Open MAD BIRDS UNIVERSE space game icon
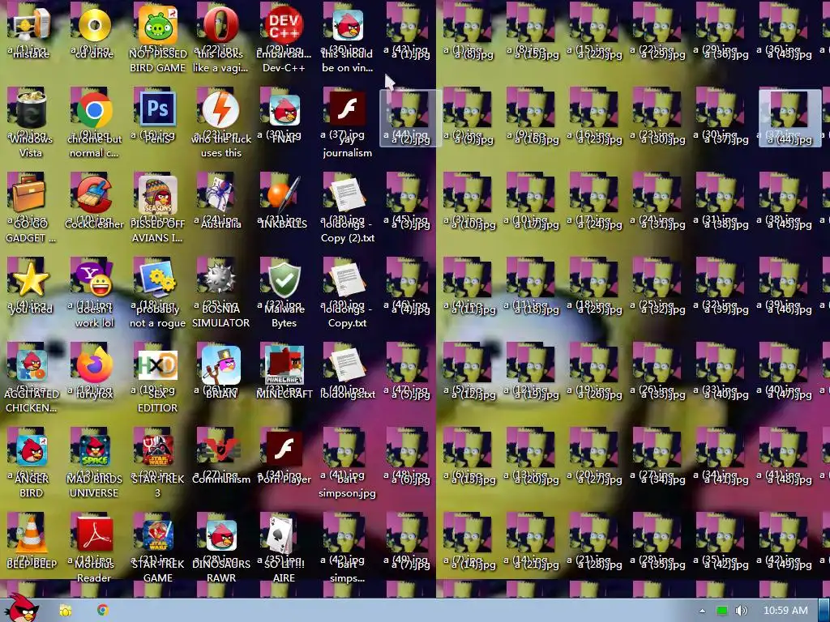Viewport: 830px width, 622px height. [x=94, y=449]
